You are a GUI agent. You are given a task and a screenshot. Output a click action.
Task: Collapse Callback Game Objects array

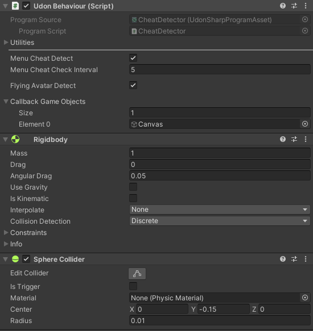pyautogui.click(x=6, y=101)
